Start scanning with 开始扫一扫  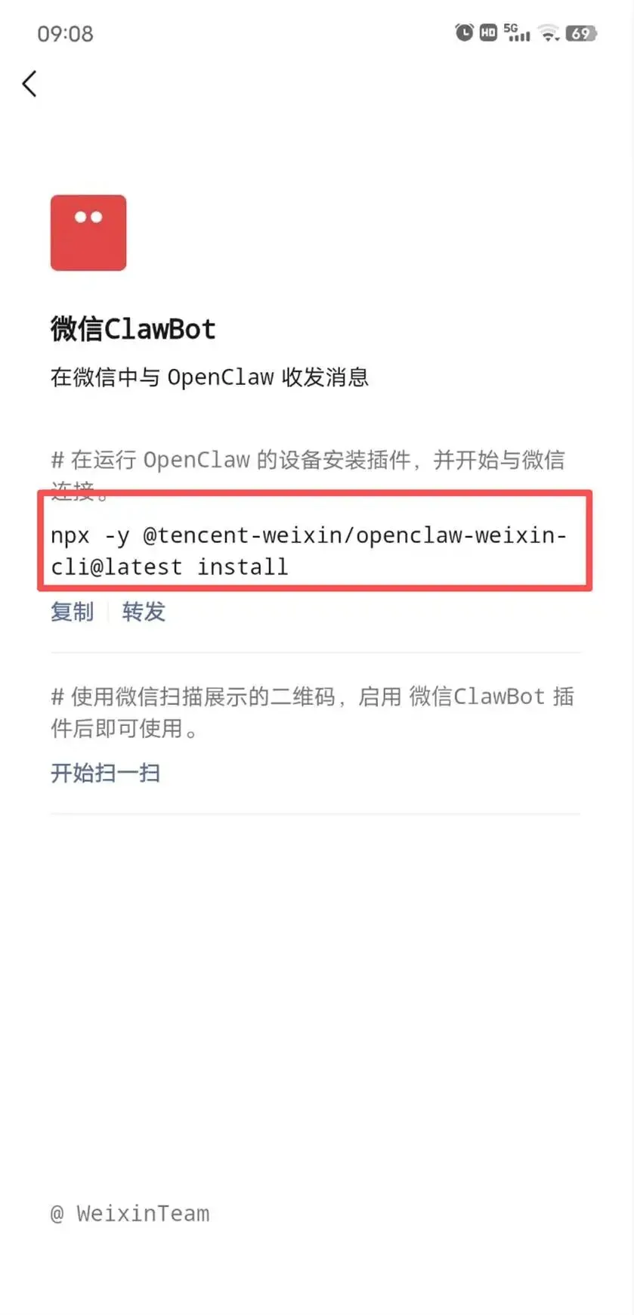[x=105, y=773]
